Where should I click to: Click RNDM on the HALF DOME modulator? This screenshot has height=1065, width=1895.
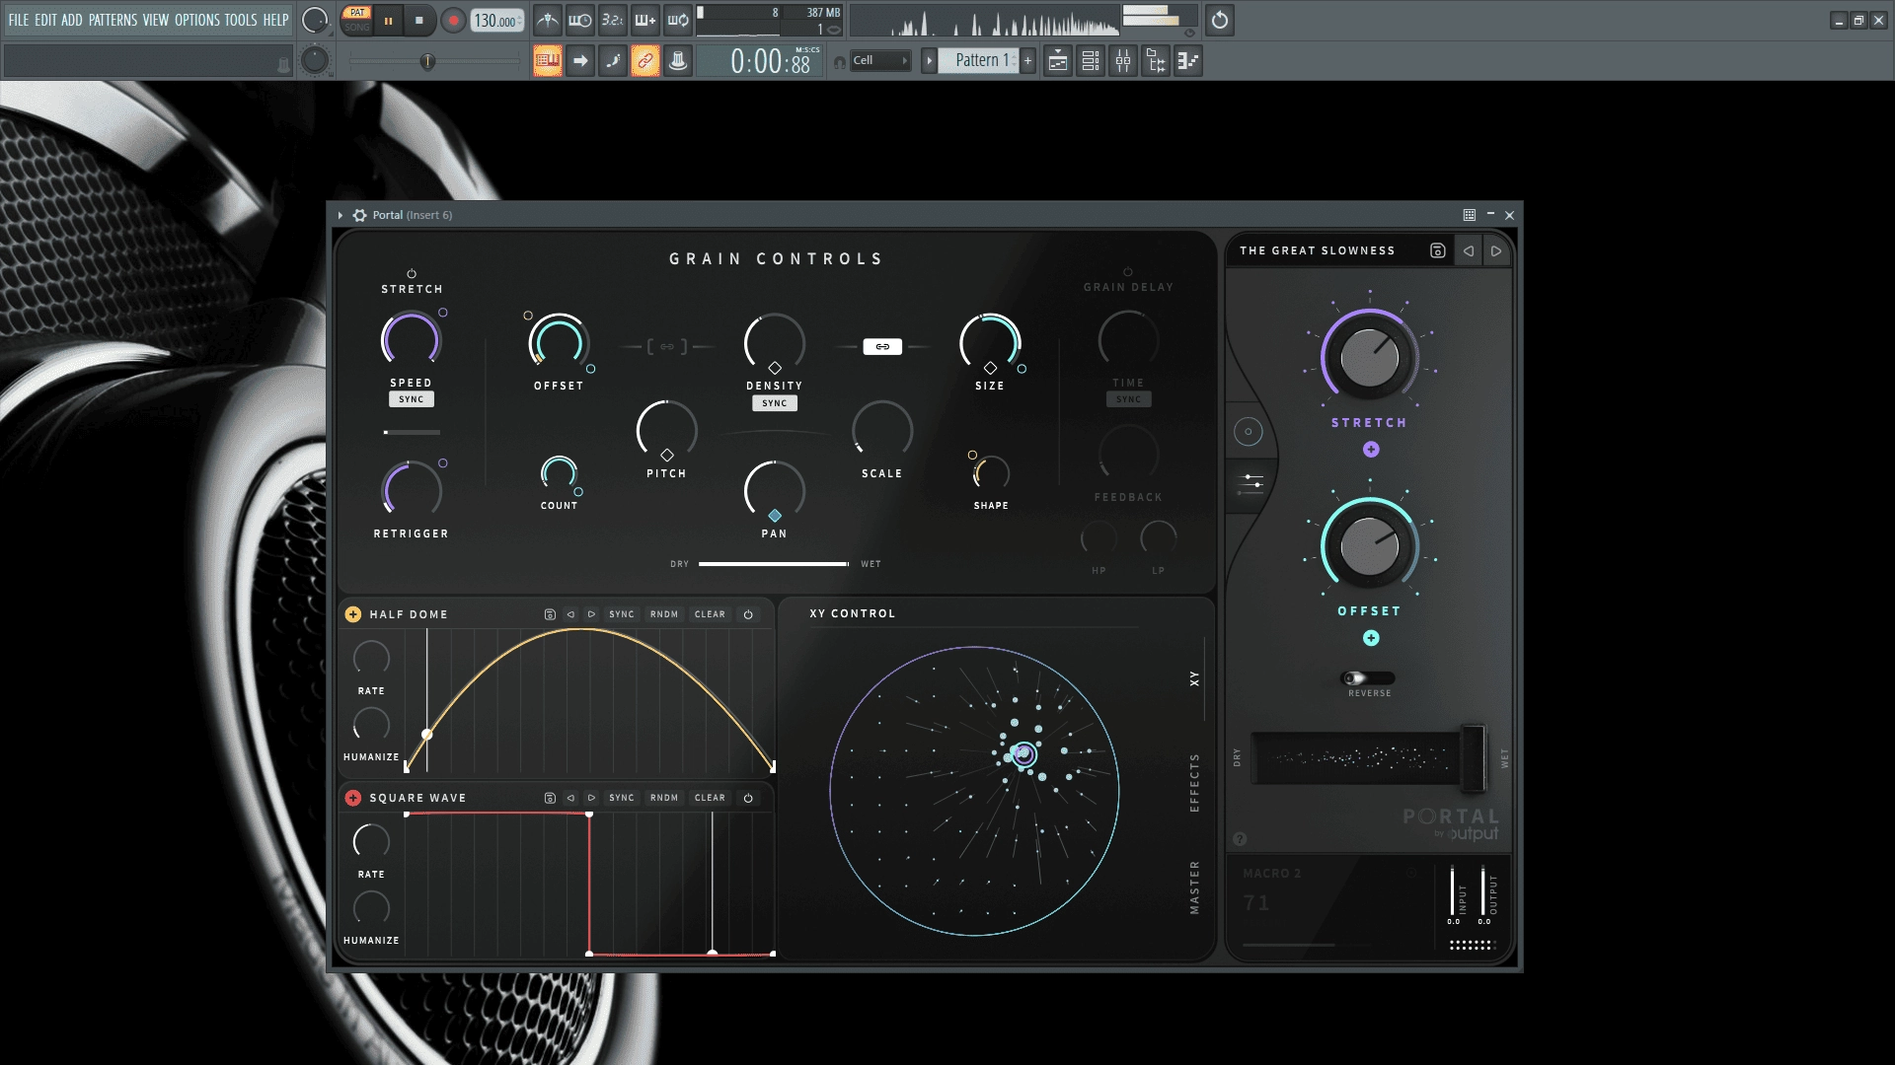tap(664, 614)
